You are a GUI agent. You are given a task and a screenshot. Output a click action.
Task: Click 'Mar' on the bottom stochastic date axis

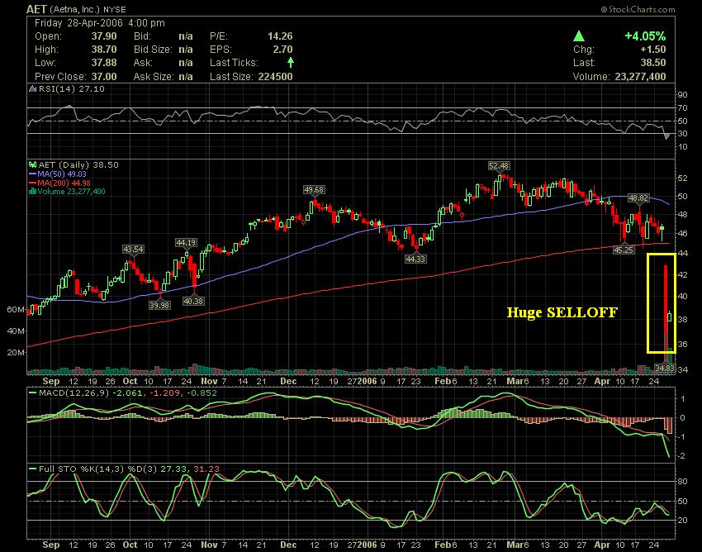click(x=515, y=545)
